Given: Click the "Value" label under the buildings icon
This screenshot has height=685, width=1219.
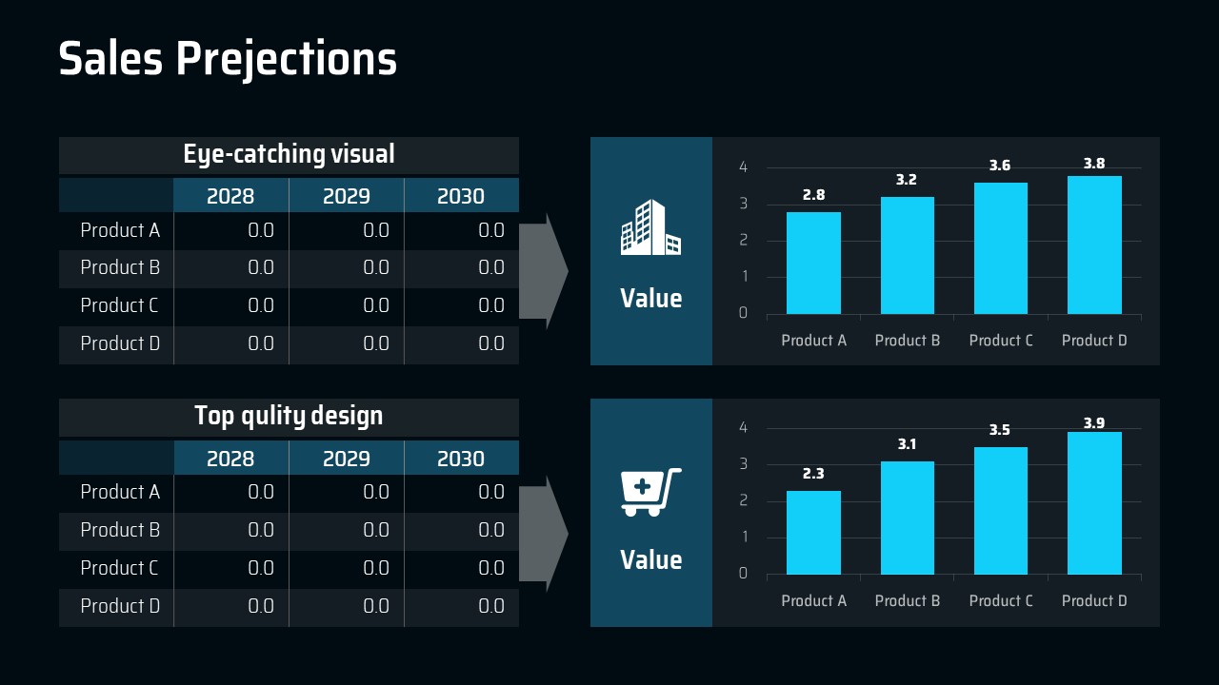Looking at the screenshot, I should (x=651, y=299).
